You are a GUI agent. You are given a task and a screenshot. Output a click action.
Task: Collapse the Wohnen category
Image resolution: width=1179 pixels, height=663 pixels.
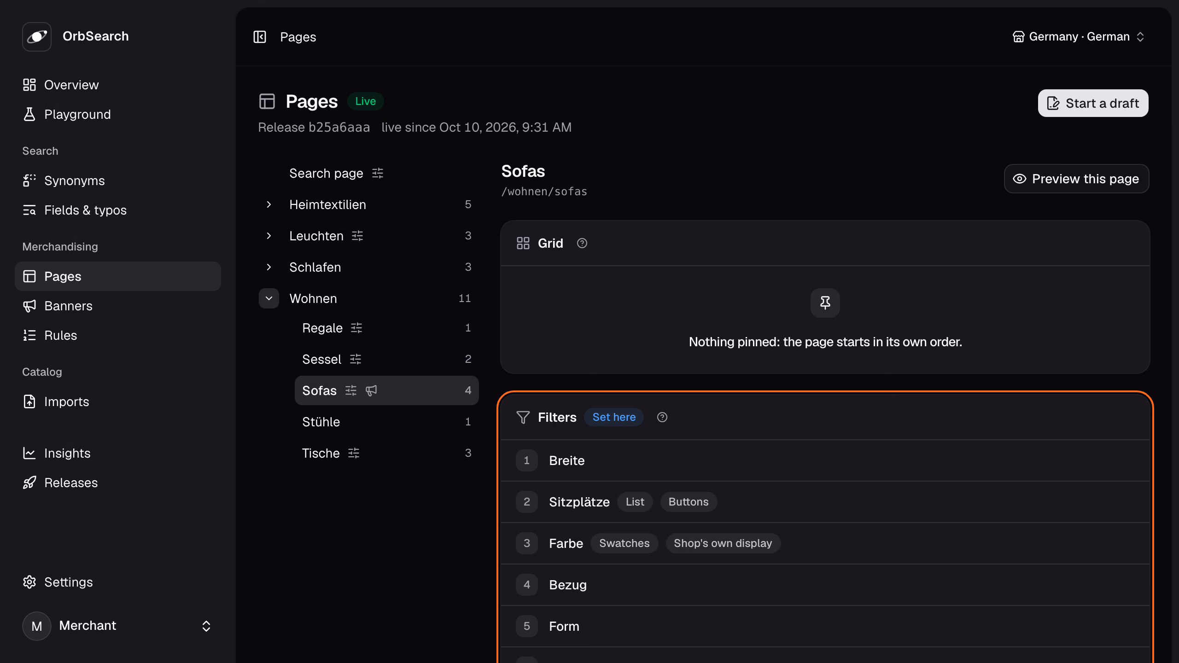tap(269, 298)
